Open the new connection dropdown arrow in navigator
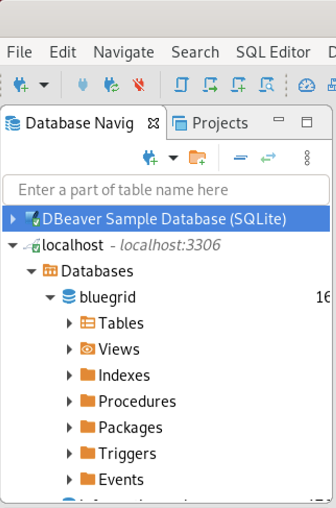Screen dimensions: 336x508 (x=173, y=158)
